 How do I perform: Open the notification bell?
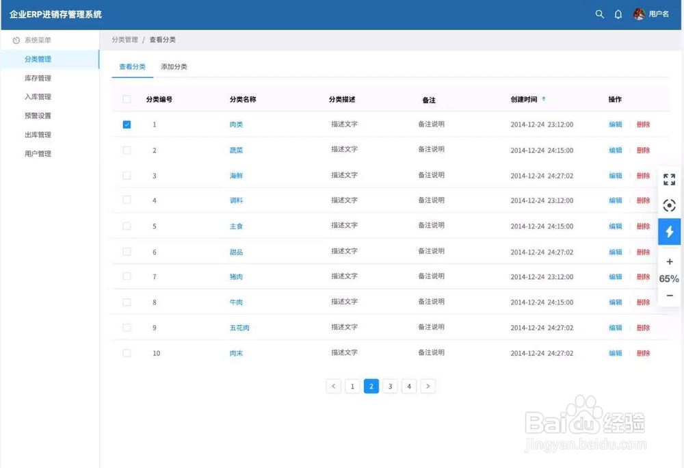coord(618,14)
